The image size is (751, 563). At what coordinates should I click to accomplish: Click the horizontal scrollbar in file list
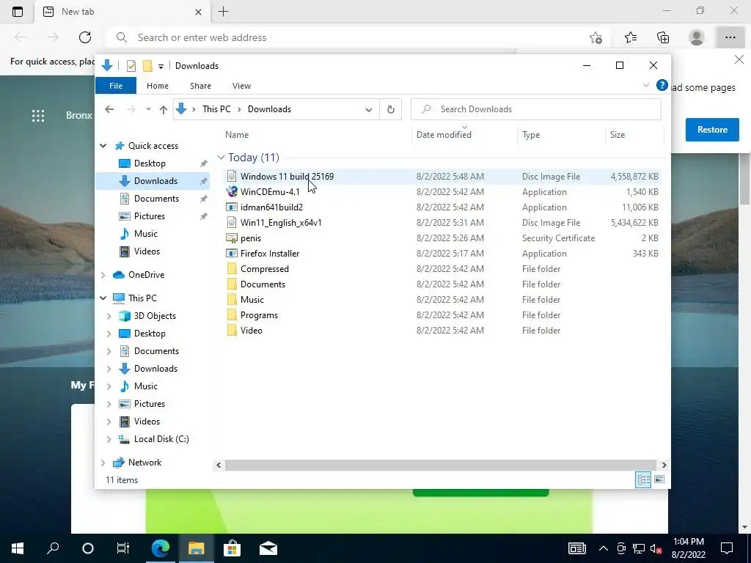coord(440,465)
